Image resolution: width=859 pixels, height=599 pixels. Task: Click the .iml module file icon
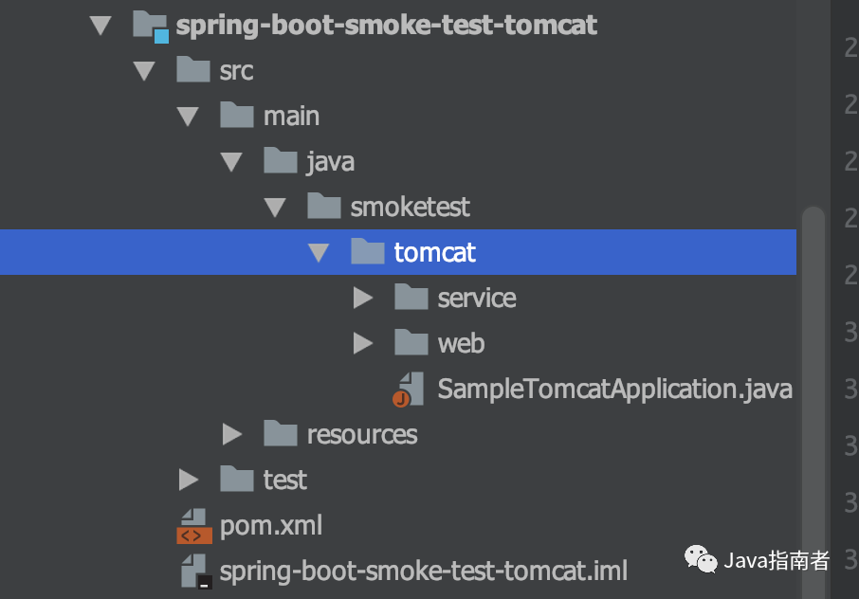195,571
